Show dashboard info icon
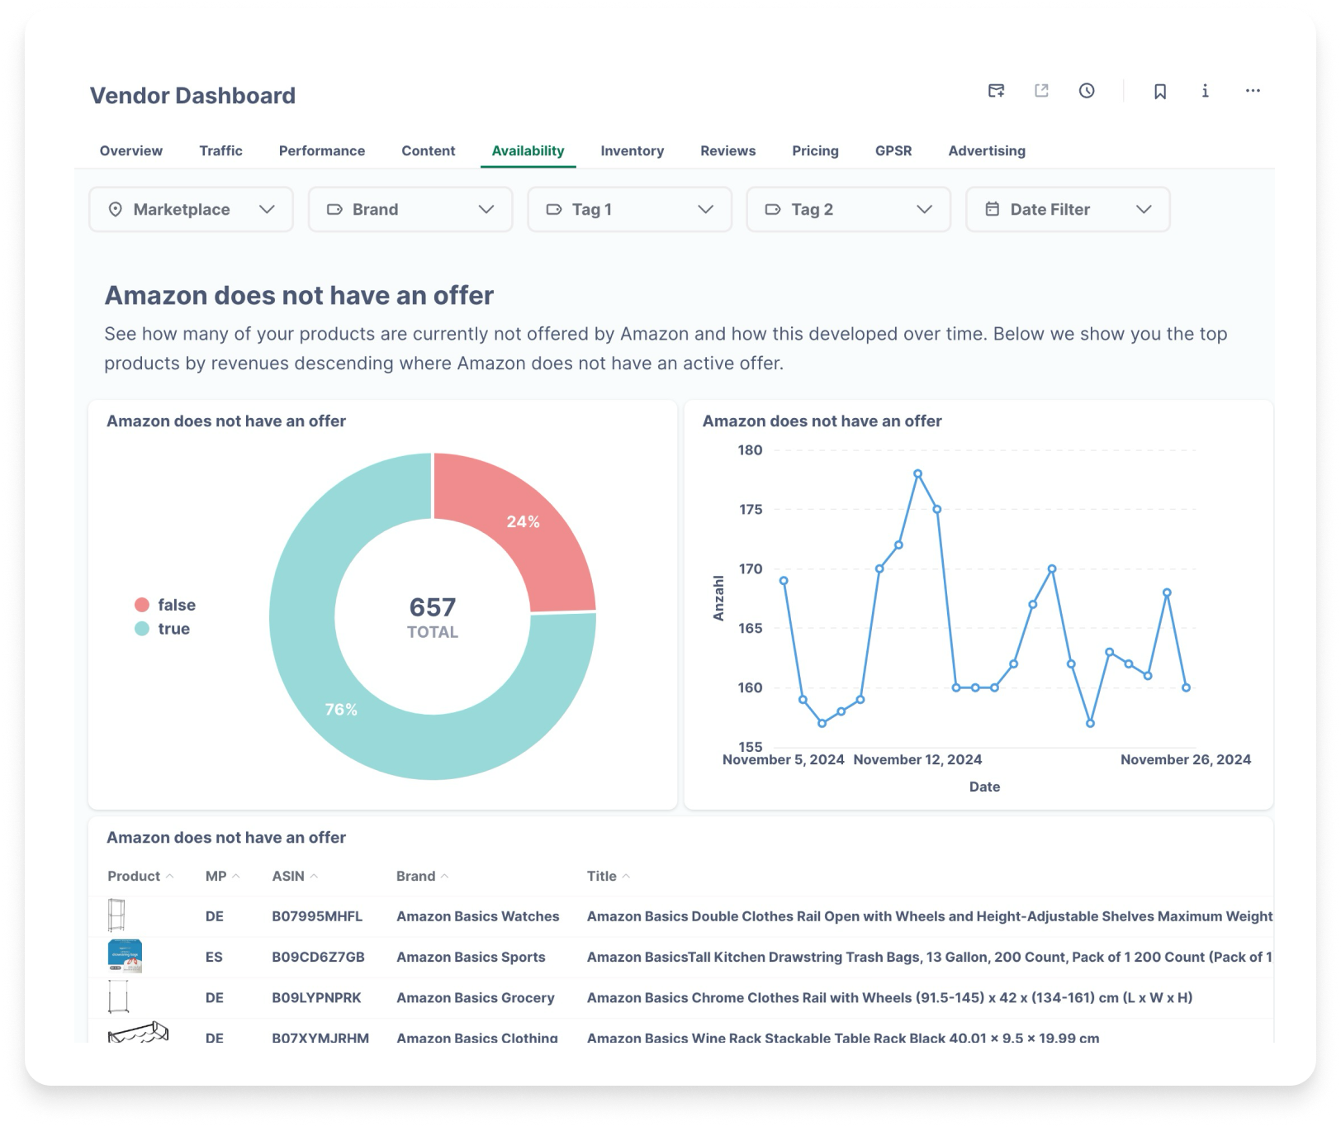The height and width of the screenshot is (1127, 1341). 1206,91
